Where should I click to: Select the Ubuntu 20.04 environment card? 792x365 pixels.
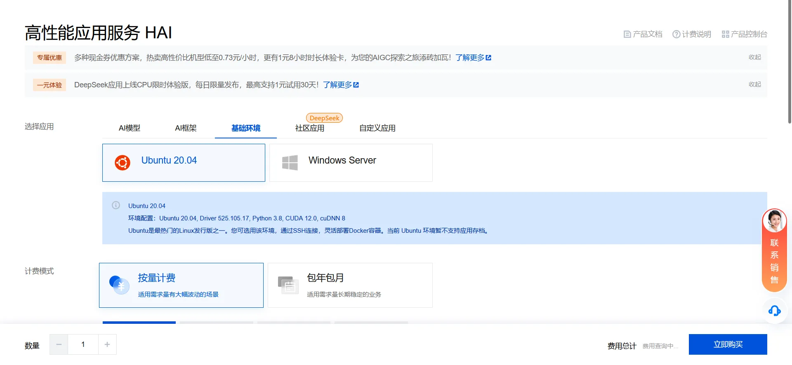click(x=184, y=163)
